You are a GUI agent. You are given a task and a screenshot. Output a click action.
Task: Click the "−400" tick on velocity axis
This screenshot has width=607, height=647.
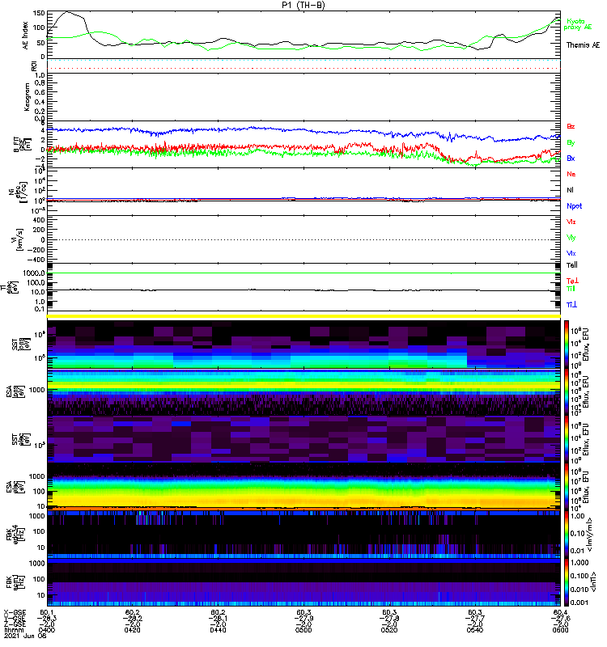pos(36,260)
